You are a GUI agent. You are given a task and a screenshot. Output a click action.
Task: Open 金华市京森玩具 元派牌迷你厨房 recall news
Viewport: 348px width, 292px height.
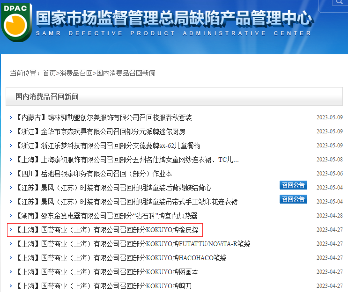(101, 131)
